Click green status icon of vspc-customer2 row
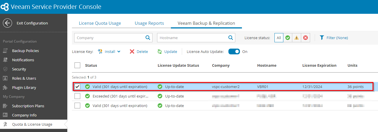Image resolution: width=378 pixels, height=132 pixels. (x=87, y=87)
